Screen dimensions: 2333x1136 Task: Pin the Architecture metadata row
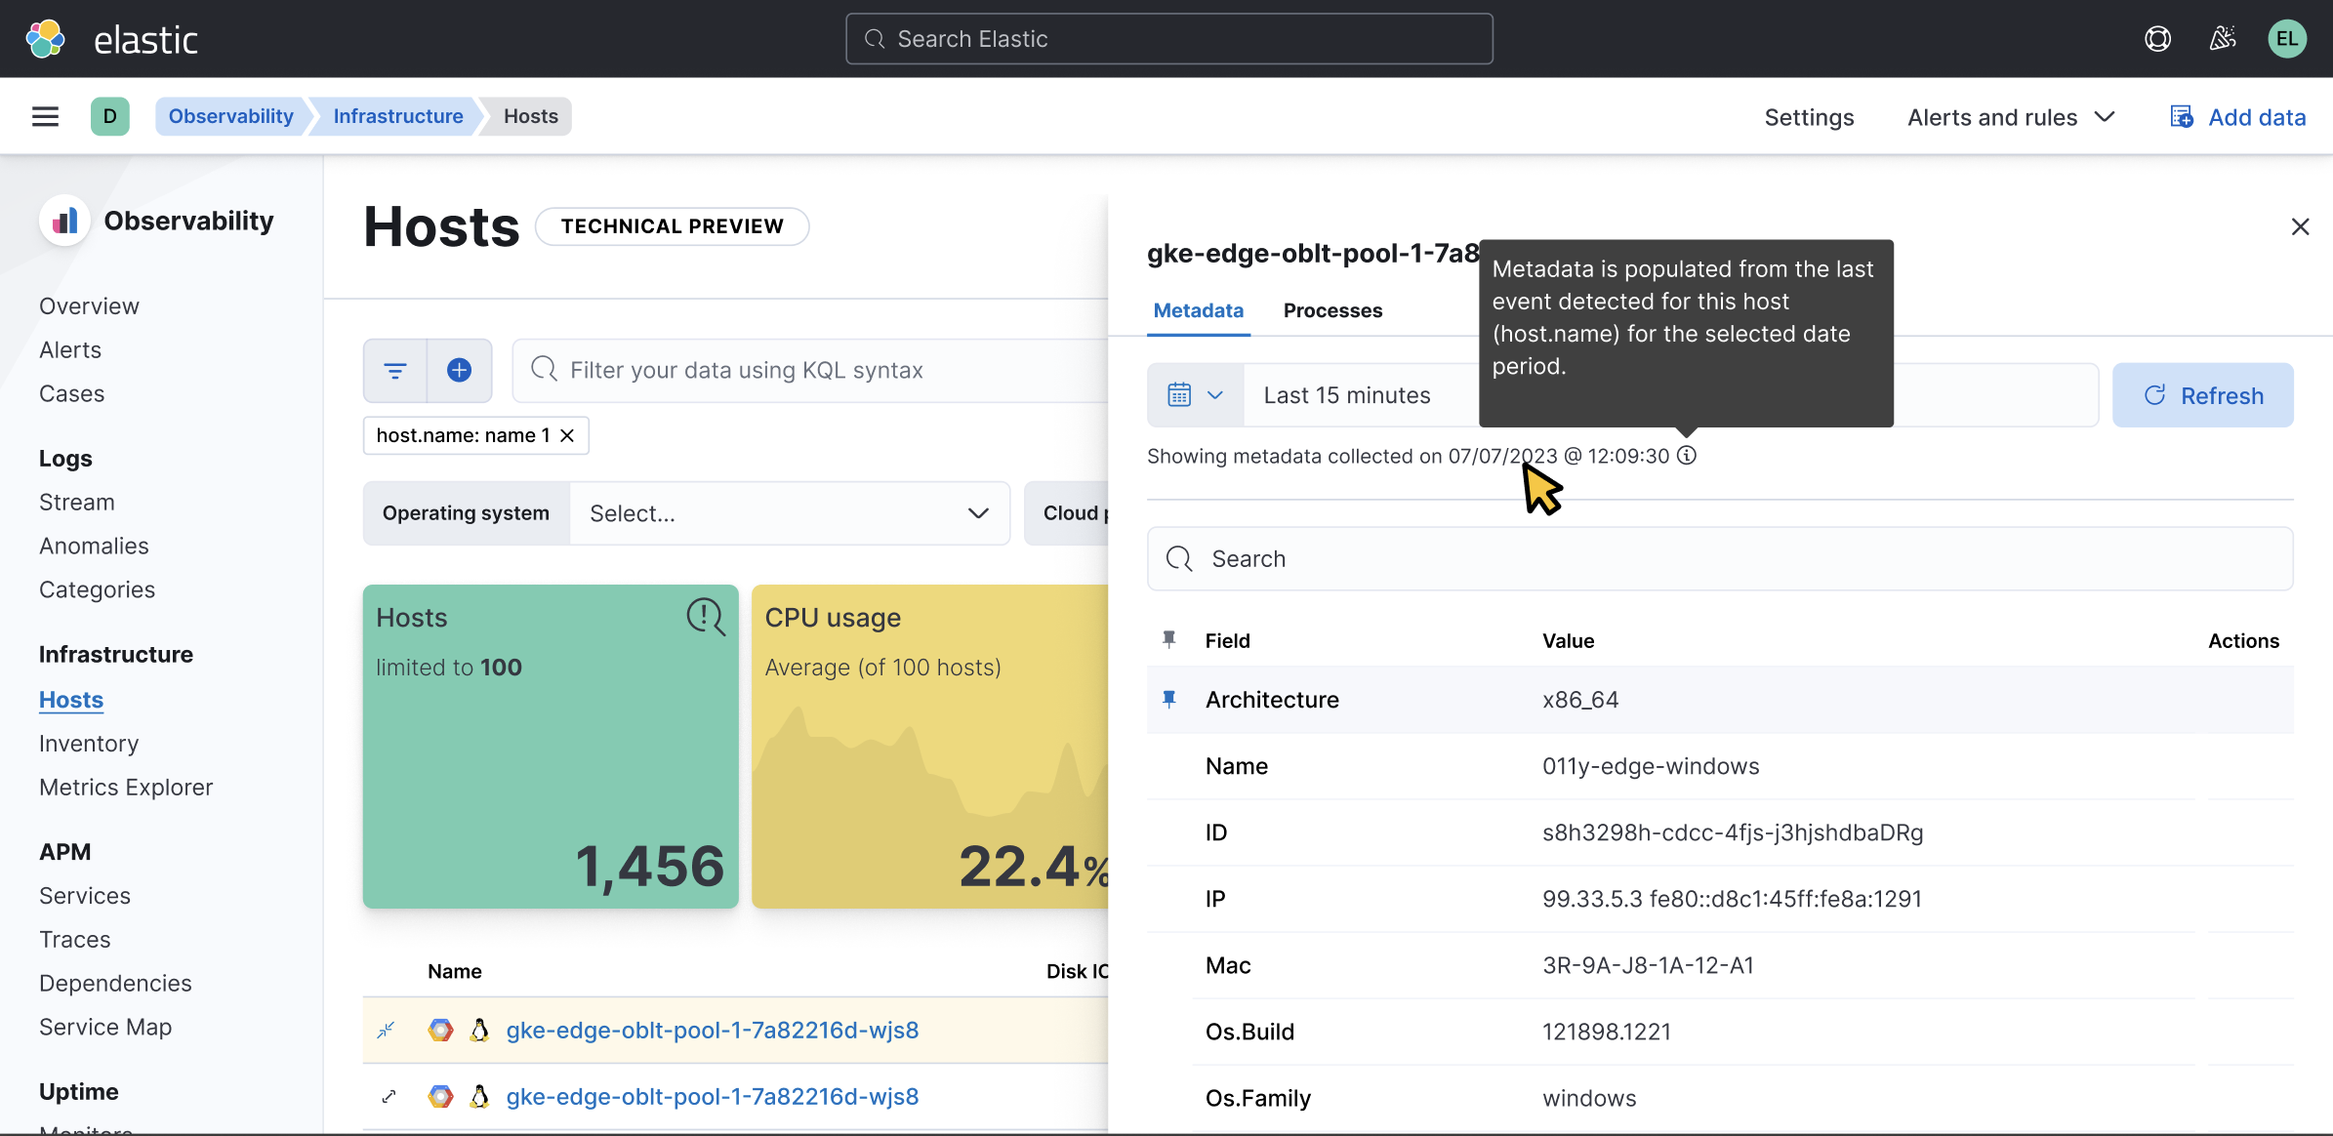[x=1168, y=699]
